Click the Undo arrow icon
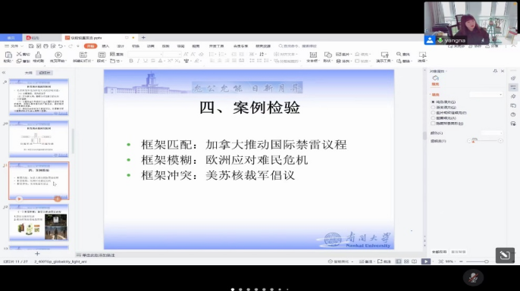 (61, 46)
